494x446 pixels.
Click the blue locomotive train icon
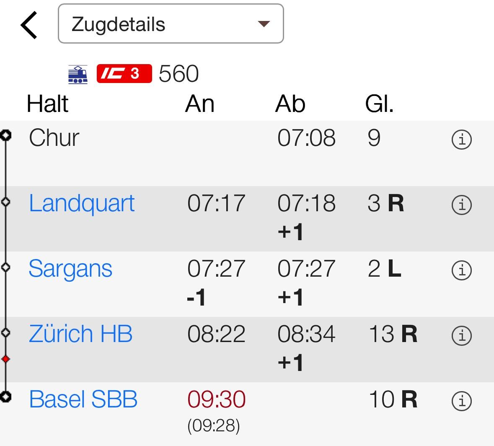(78, 74)
